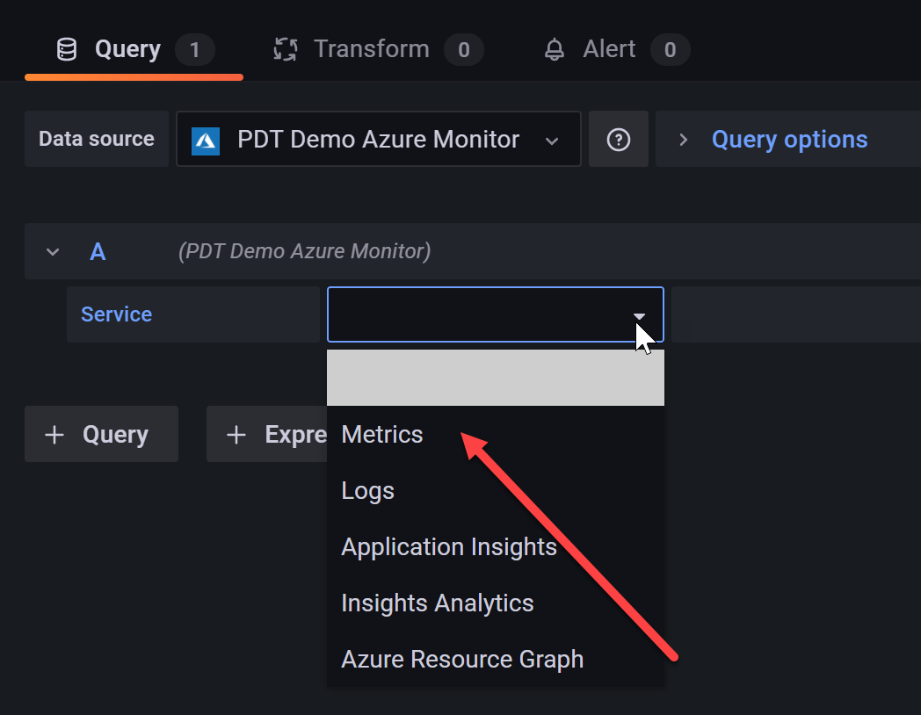Add a new query with + Query
This screenshot has width=921, height=715.
click(x=101, y=435)
